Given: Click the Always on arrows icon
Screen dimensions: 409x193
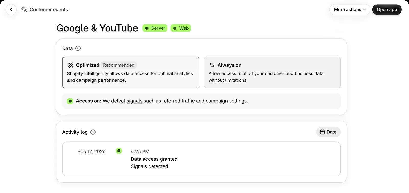Looking at the screenshot, I should tap(212, 65).
